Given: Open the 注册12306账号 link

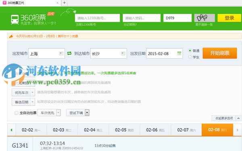Looking at the screenshot, I should (x=86, y=24).
